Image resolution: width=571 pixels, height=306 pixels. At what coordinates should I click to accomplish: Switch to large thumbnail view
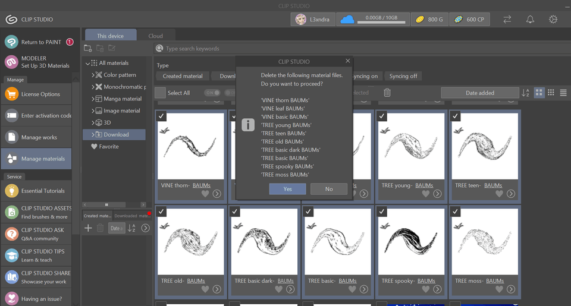pos(539,93)
